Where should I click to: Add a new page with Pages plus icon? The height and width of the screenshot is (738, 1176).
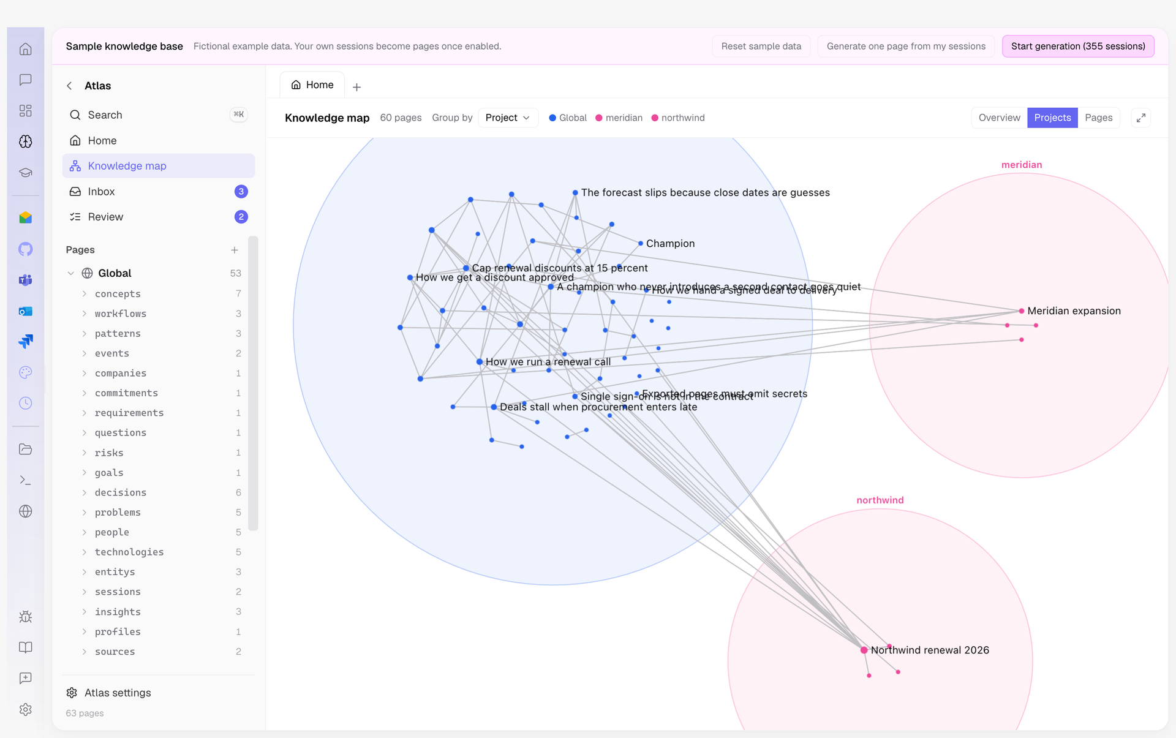pyautogui.click(x=235, y=250)
